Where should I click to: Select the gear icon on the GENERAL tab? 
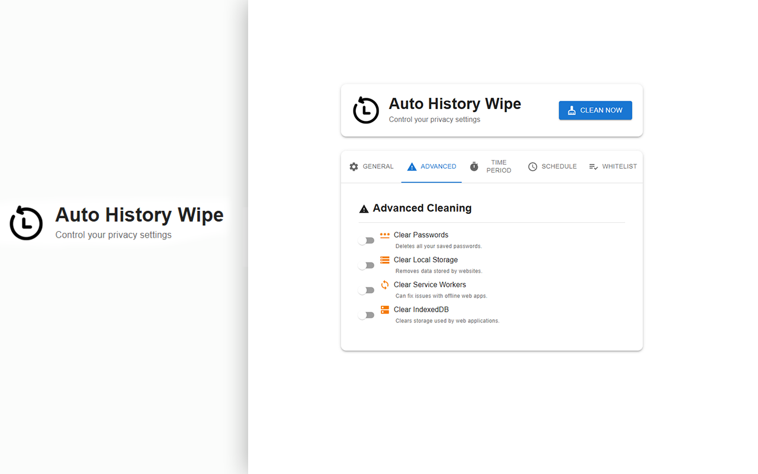pyautogui.click(x=354, y=166)
